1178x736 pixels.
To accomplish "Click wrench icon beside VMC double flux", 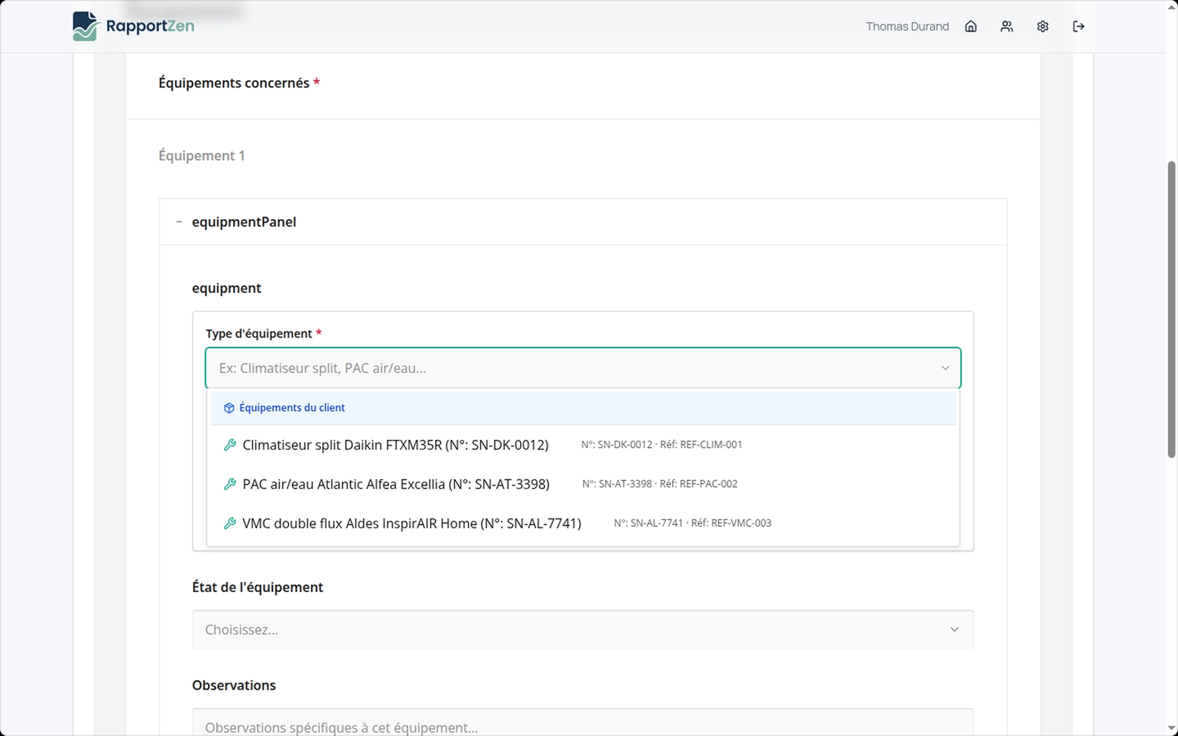I will 230,523.
